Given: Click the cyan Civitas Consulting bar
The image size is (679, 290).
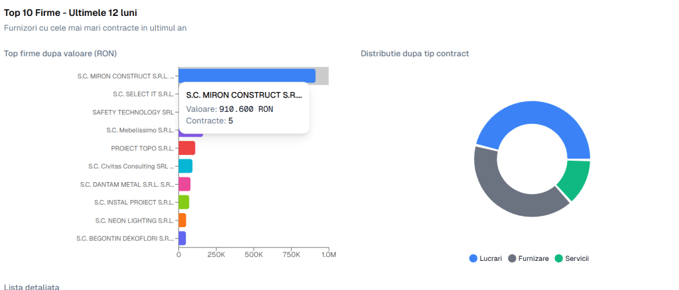Looking at the screenshot, I should (x=186, y=166).
